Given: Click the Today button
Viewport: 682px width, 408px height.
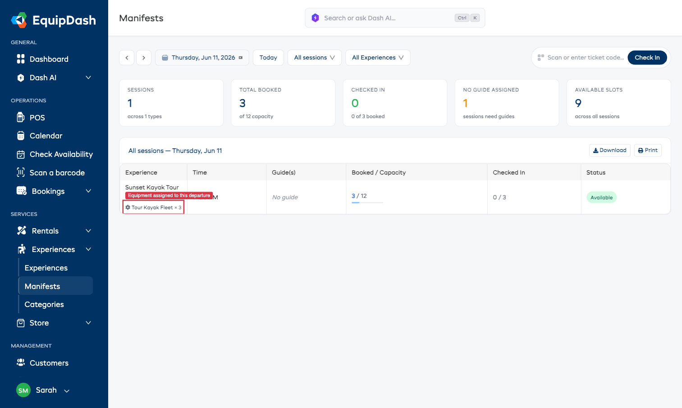Looking at the screenshot, I should (268, 58).
